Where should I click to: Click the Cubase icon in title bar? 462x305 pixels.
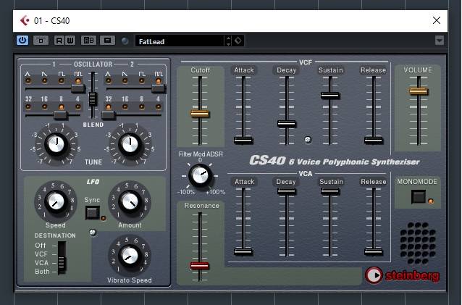click(25, 20)
